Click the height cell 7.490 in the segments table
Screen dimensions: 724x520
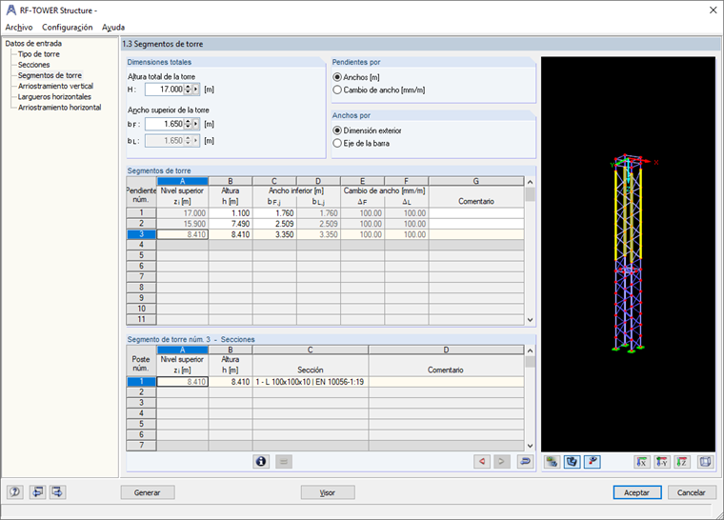click(231, 224)
